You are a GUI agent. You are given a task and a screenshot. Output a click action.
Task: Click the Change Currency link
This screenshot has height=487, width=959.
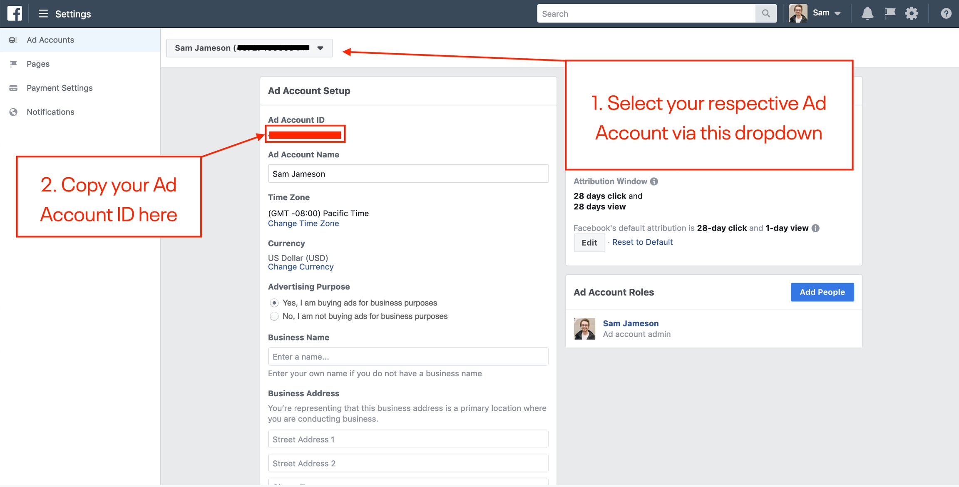[x=301, y=267]
